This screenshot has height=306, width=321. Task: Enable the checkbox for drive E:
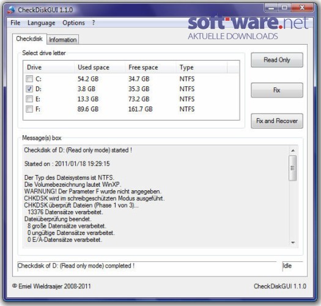[x=29, y=99]
